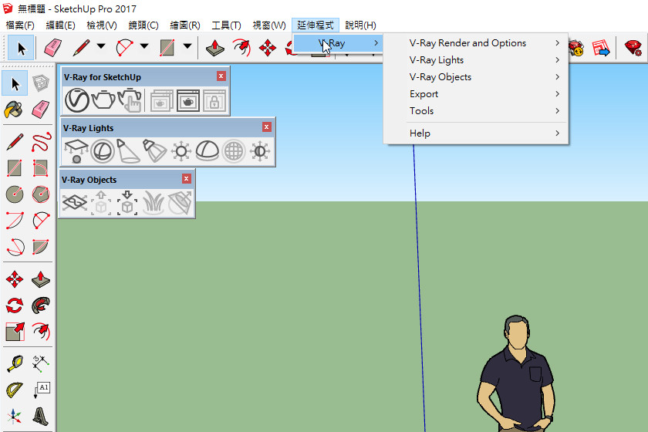
Task: Select the V-Ray Plane Light icon
Action: click(76, 151)
